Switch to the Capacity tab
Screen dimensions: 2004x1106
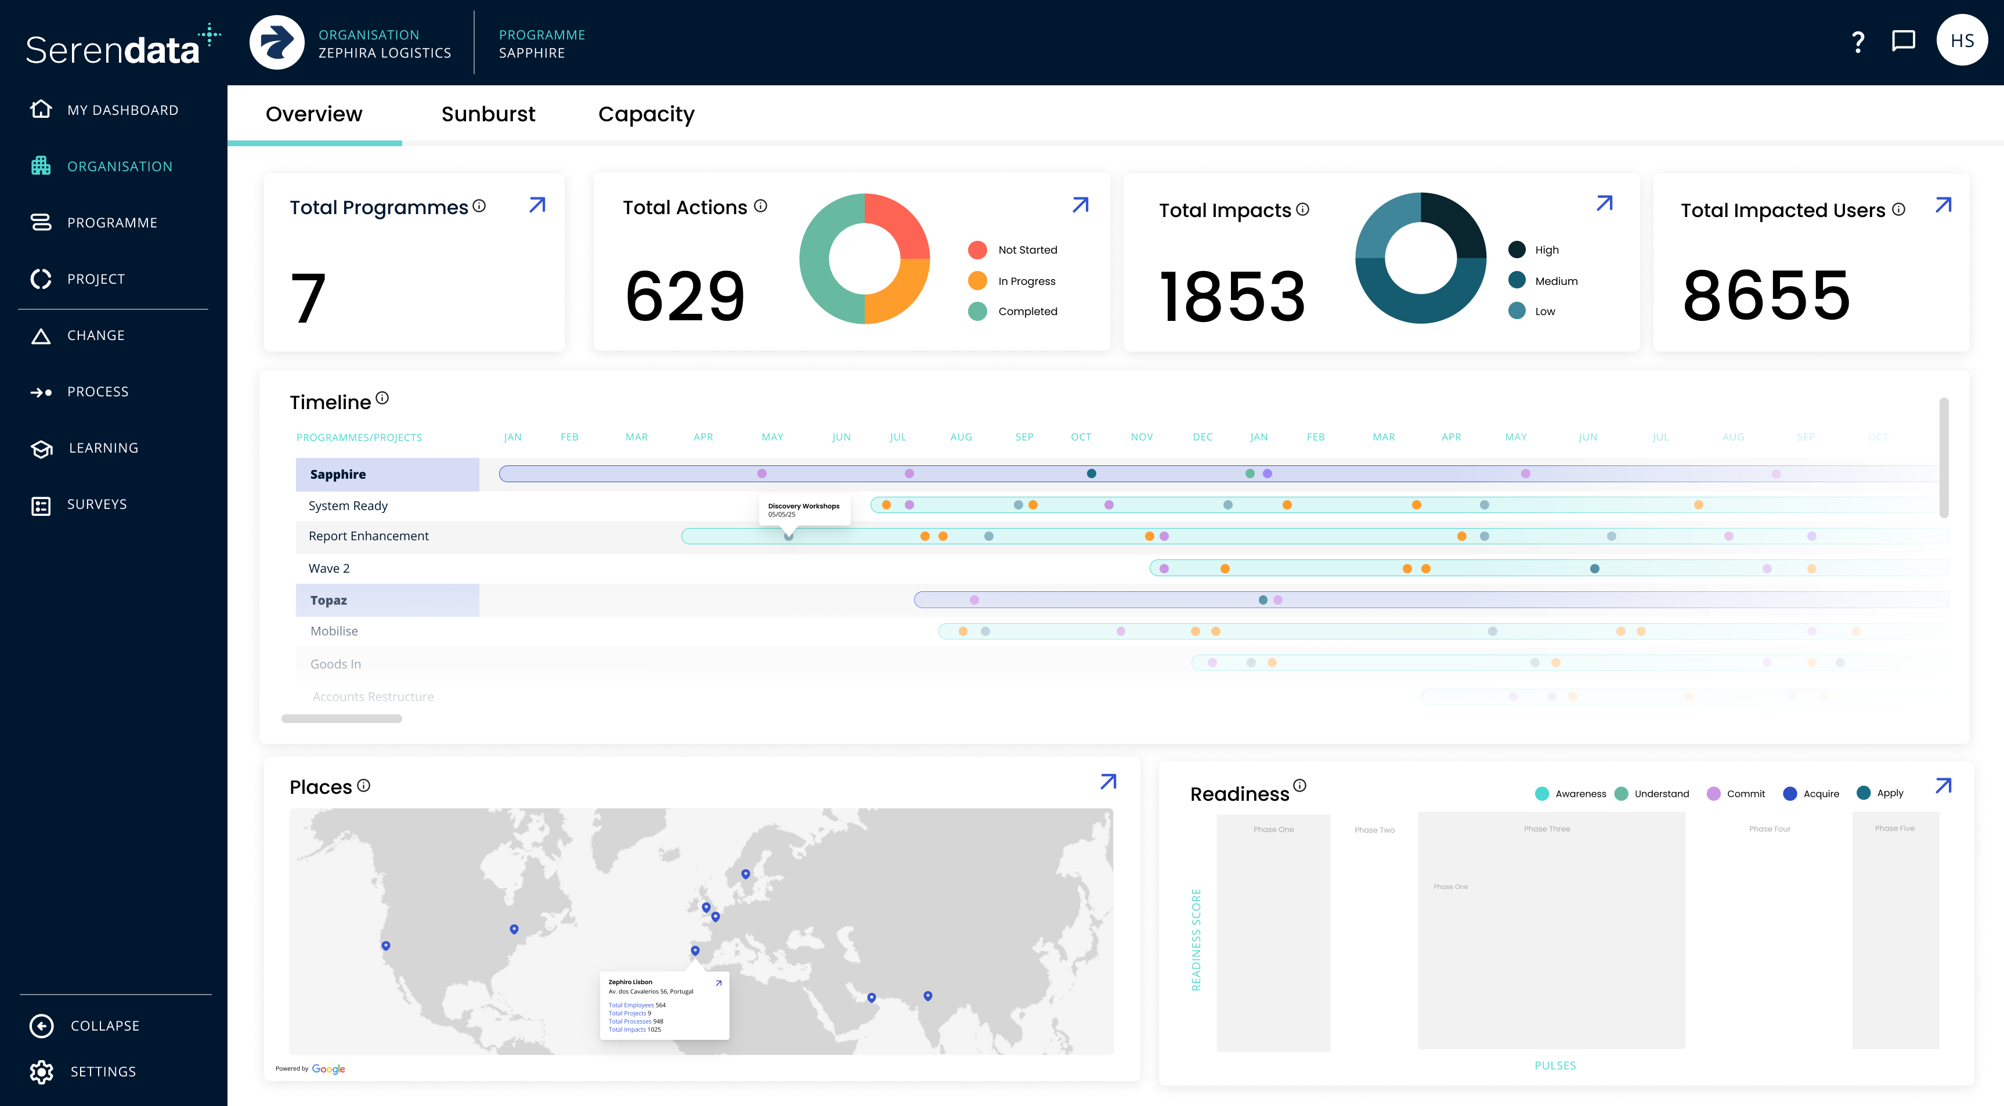[x=646, y=114]
